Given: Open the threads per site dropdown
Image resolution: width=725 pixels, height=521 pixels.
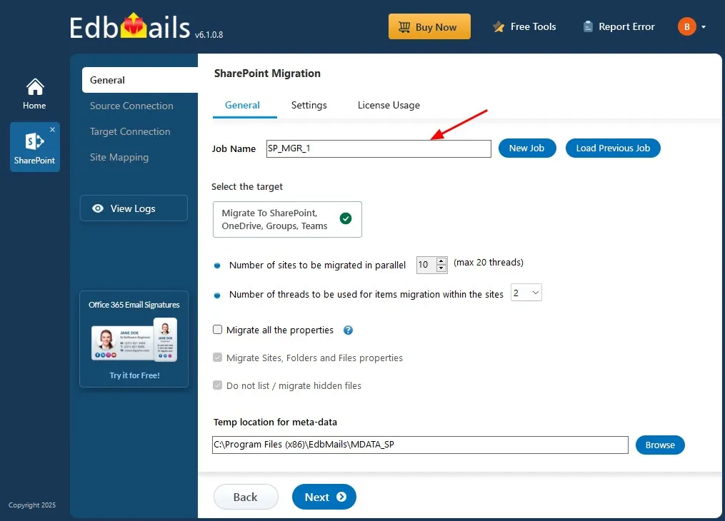Looking at the screenshot, I should (526, 293).
